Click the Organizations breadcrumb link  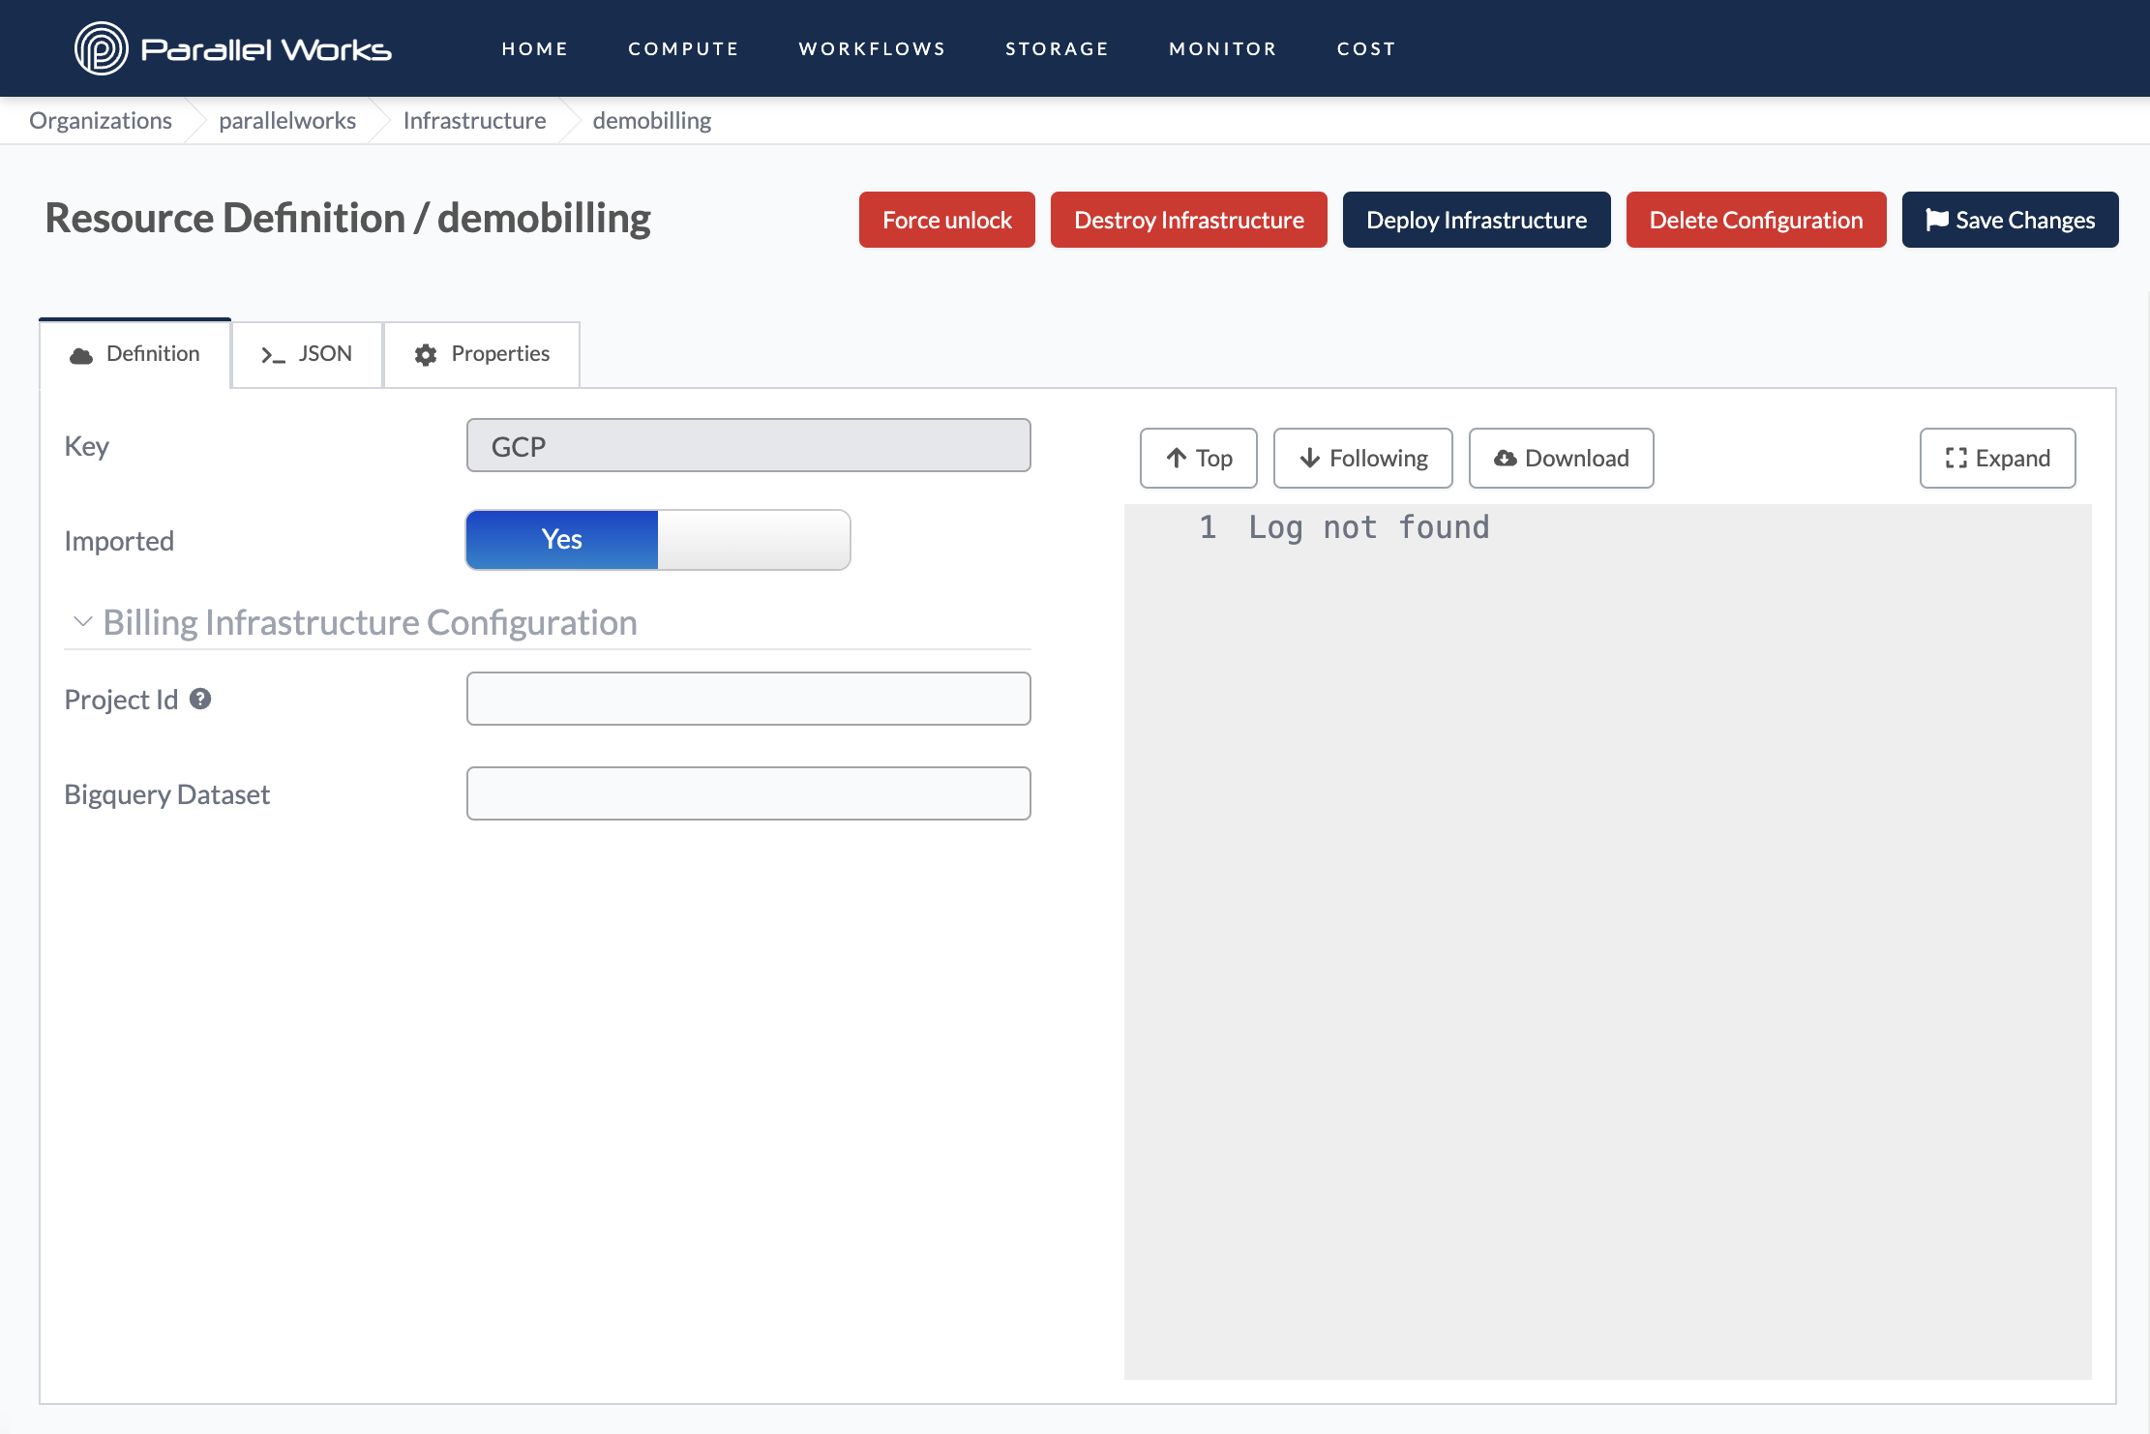pos(101,120)
